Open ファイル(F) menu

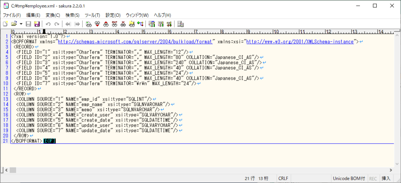12,15
